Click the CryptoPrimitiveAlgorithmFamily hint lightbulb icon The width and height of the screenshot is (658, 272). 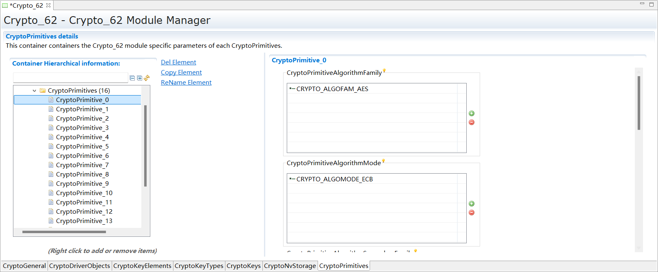click(x=384, y=71)
